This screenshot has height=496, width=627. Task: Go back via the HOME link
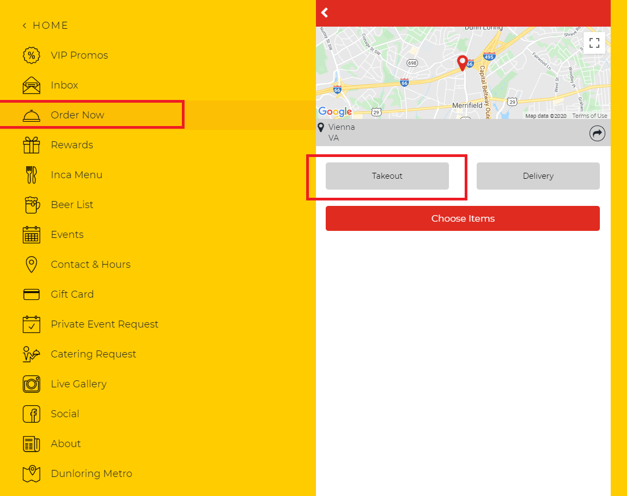click(x=45, y=26)
